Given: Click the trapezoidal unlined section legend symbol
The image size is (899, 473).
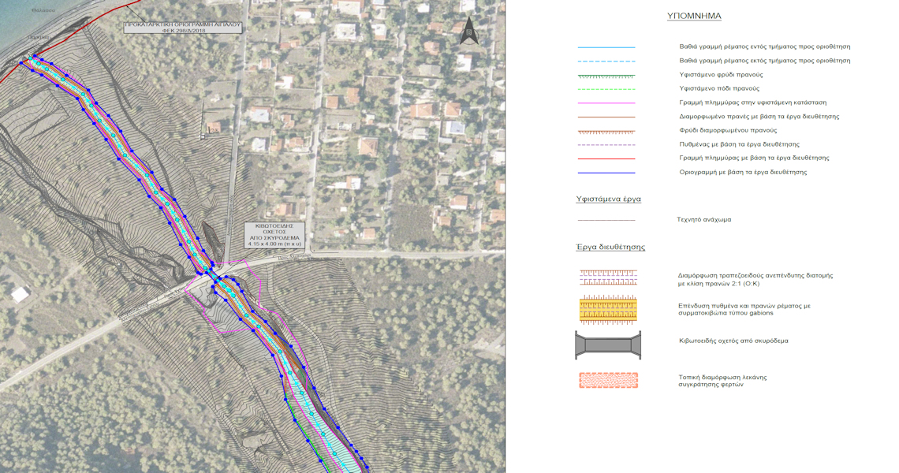Looking at the screenshot, I should point(608,277).
